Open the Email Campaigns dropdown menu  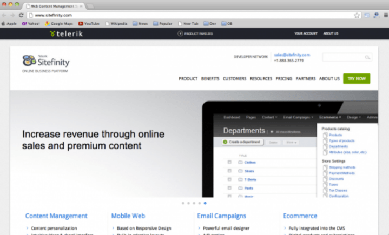(298, 117)
